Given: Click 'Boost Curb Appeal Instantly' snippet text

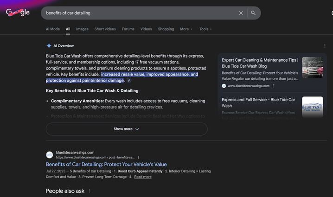Looking at the screenshot, I should click(140, 171).
